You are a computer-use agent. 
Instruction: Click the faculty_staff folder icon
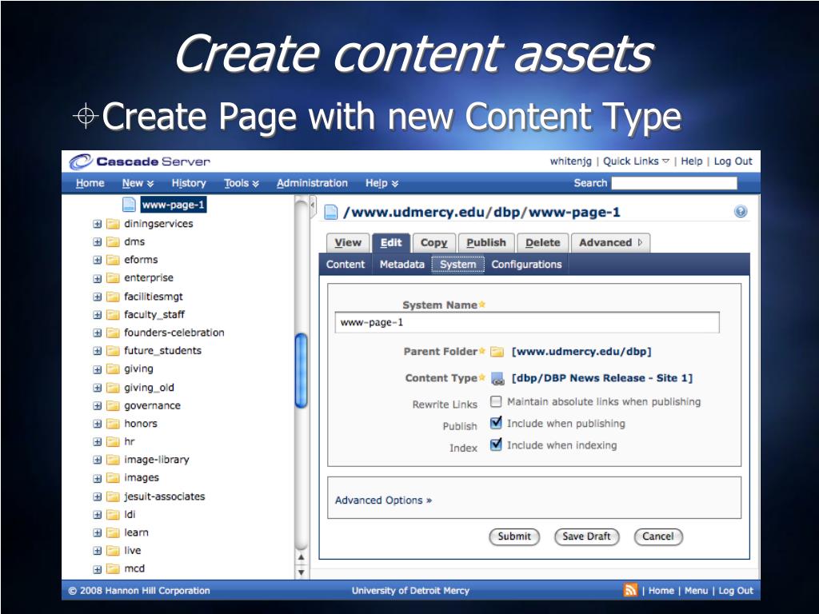click(113, 315)
